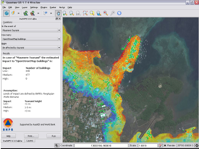Open the Plugins menu
This screenshot has width=199, height=149.
44,7
